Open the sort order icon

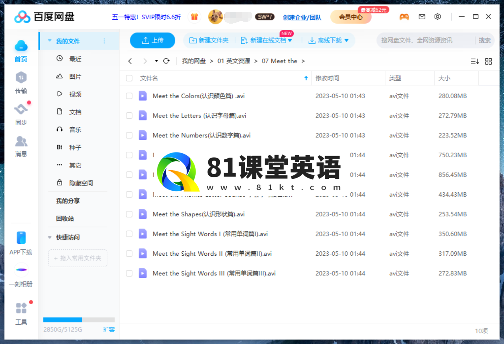[475, 61]
